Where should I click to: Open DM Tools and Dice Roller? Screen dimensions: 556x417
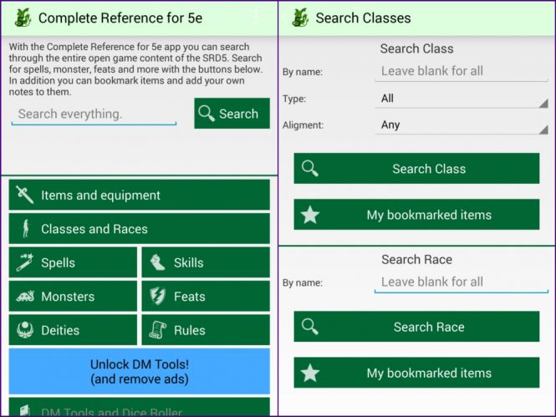pos(140,407)
